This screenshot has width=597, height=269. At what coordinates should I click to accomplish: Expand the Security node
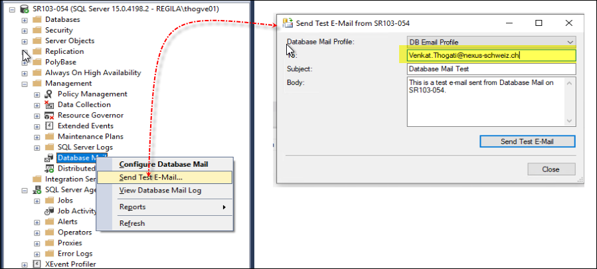(25, 31)
